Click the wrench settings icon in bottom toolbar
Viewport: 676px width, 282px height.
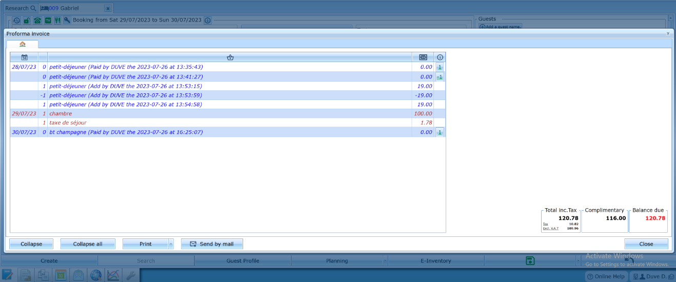click(x=130, y=275)
